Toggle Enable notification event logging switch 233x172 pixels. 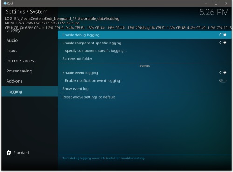point(223,81)
